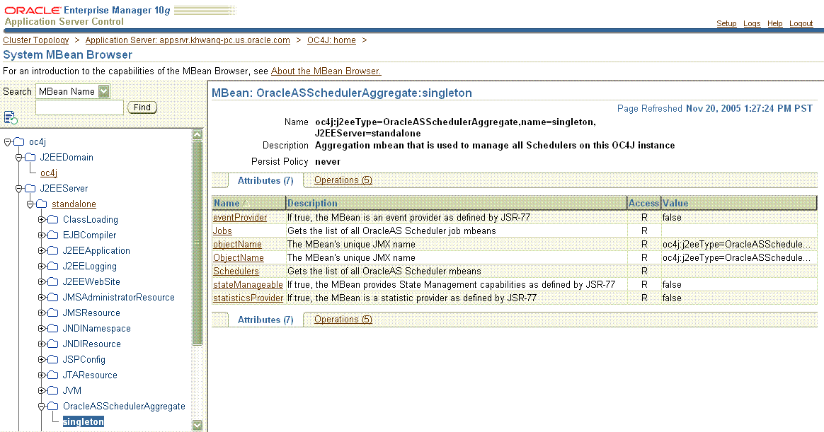Open Application Server appsrvr breadcrumb link

pyautogui.click(x=188, y=40)
